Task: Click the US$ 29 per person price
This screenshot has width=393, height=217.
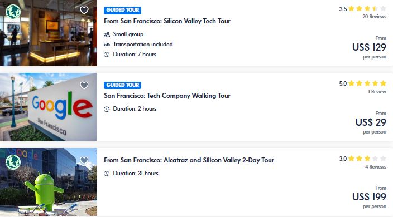Action: (371, 122)
